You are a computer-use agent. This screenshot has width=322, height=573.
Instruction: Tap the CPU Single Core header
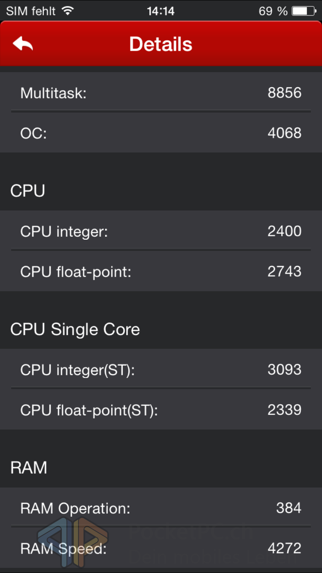pyautogui.click(x=75, y=329)
